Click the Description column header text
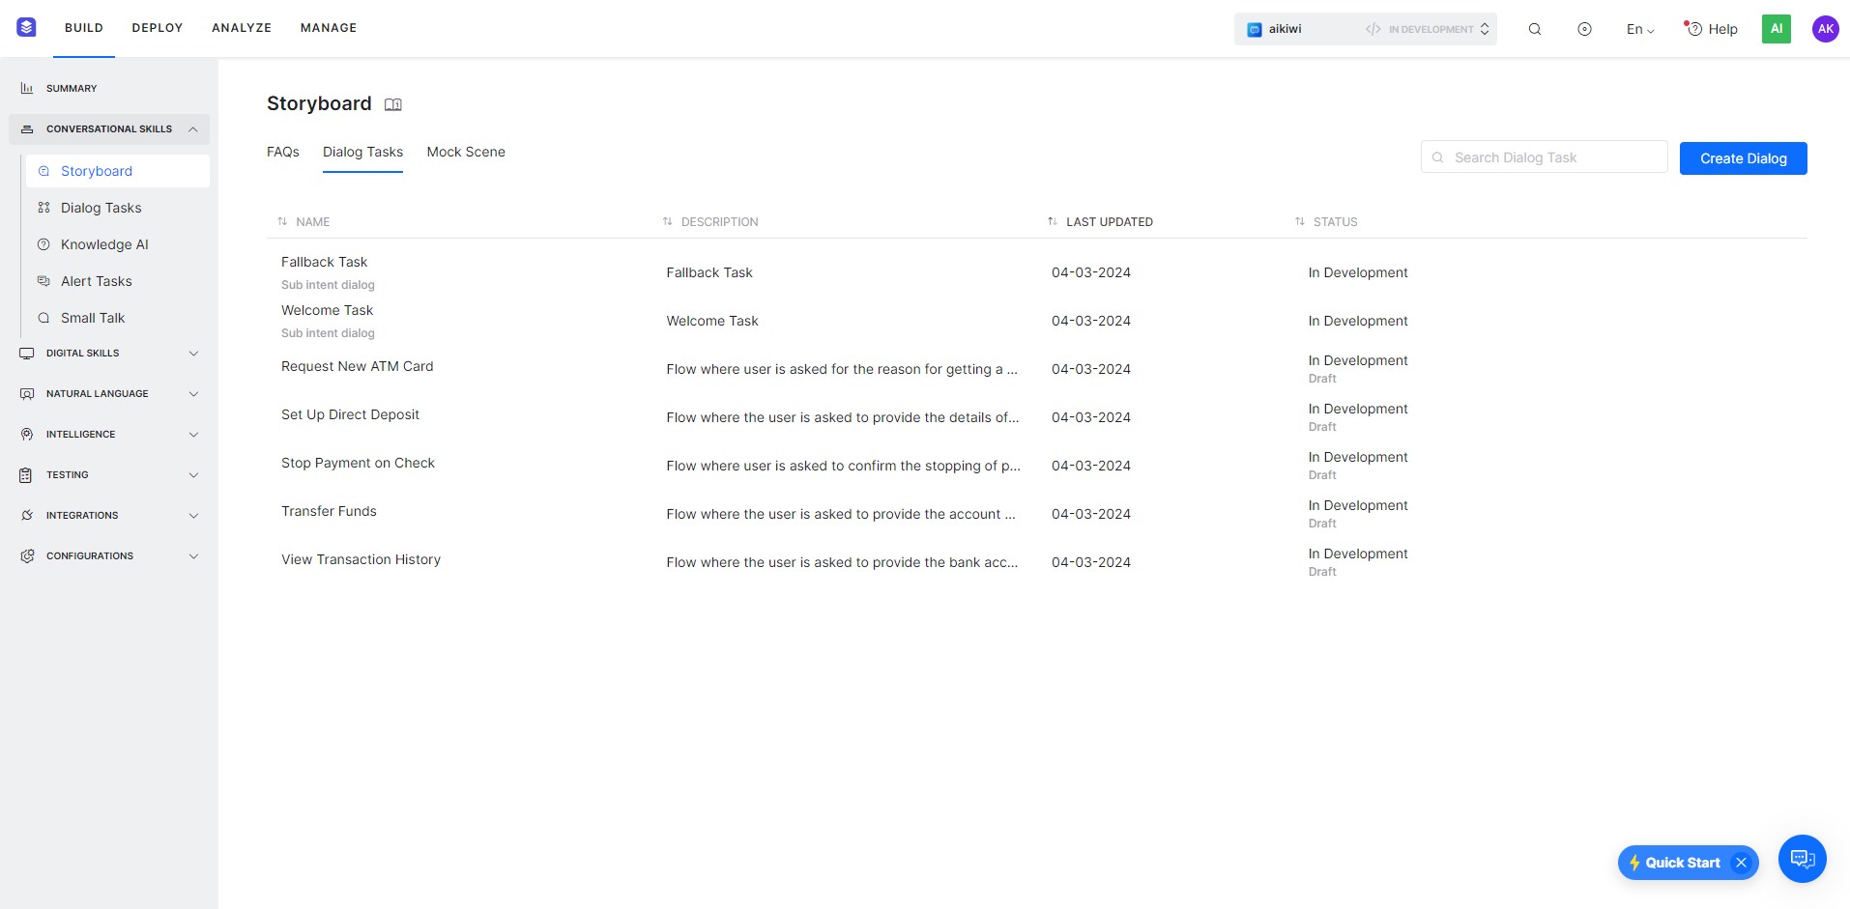 (x=719, y=222)
